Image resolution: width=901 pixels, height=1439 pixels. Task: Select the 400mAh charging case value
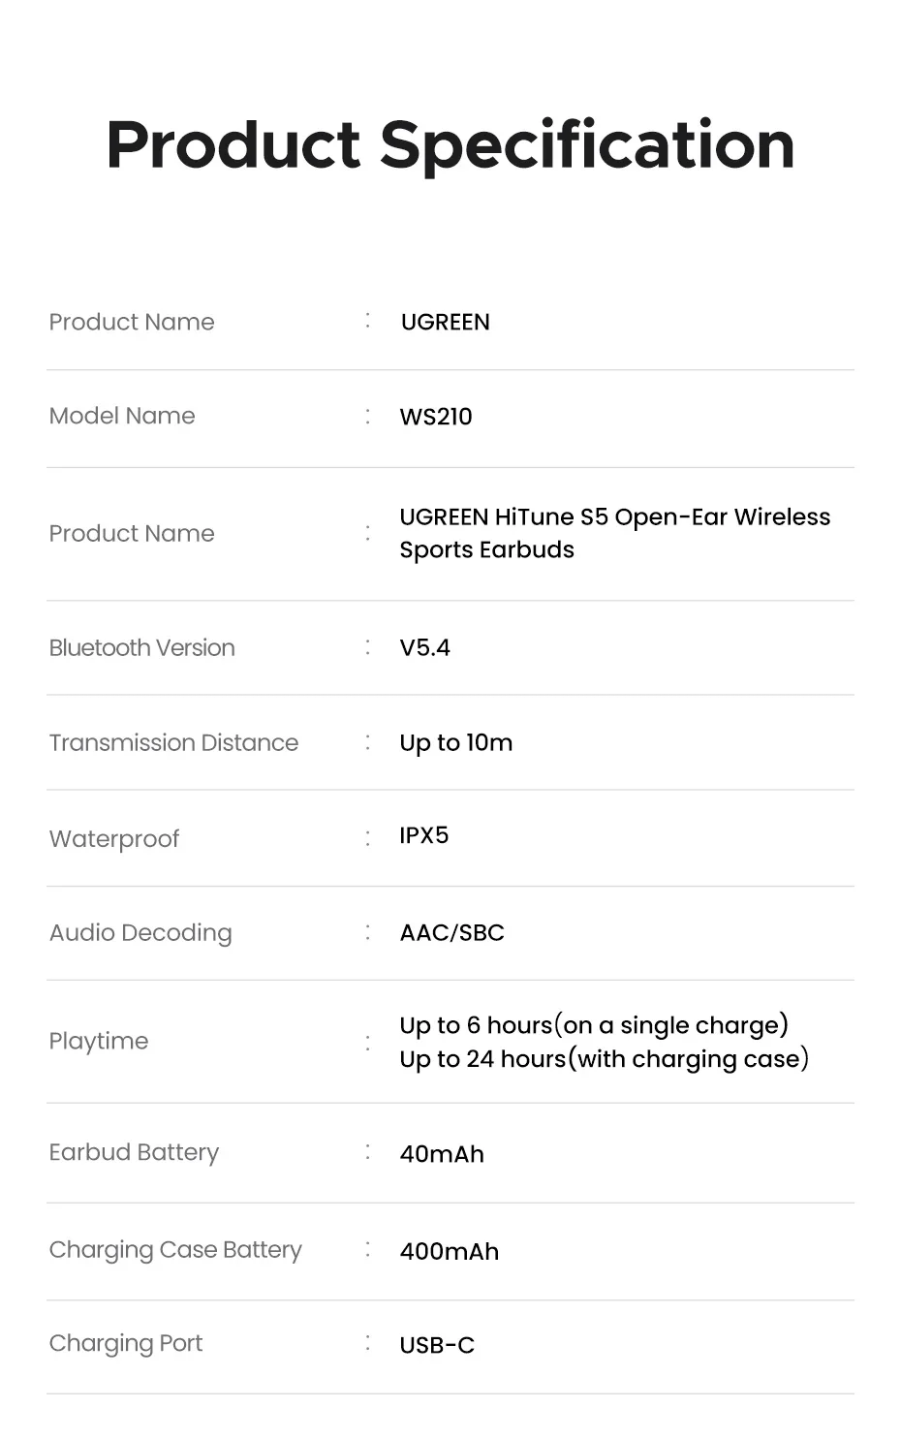tap(449, 1251)
